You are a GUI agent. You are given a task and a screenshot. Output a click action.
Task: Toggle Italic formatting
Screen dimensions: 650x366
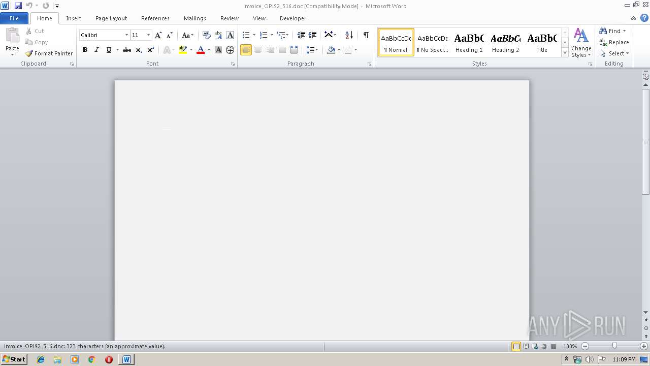pyautogui.click(x=96, y=50)
